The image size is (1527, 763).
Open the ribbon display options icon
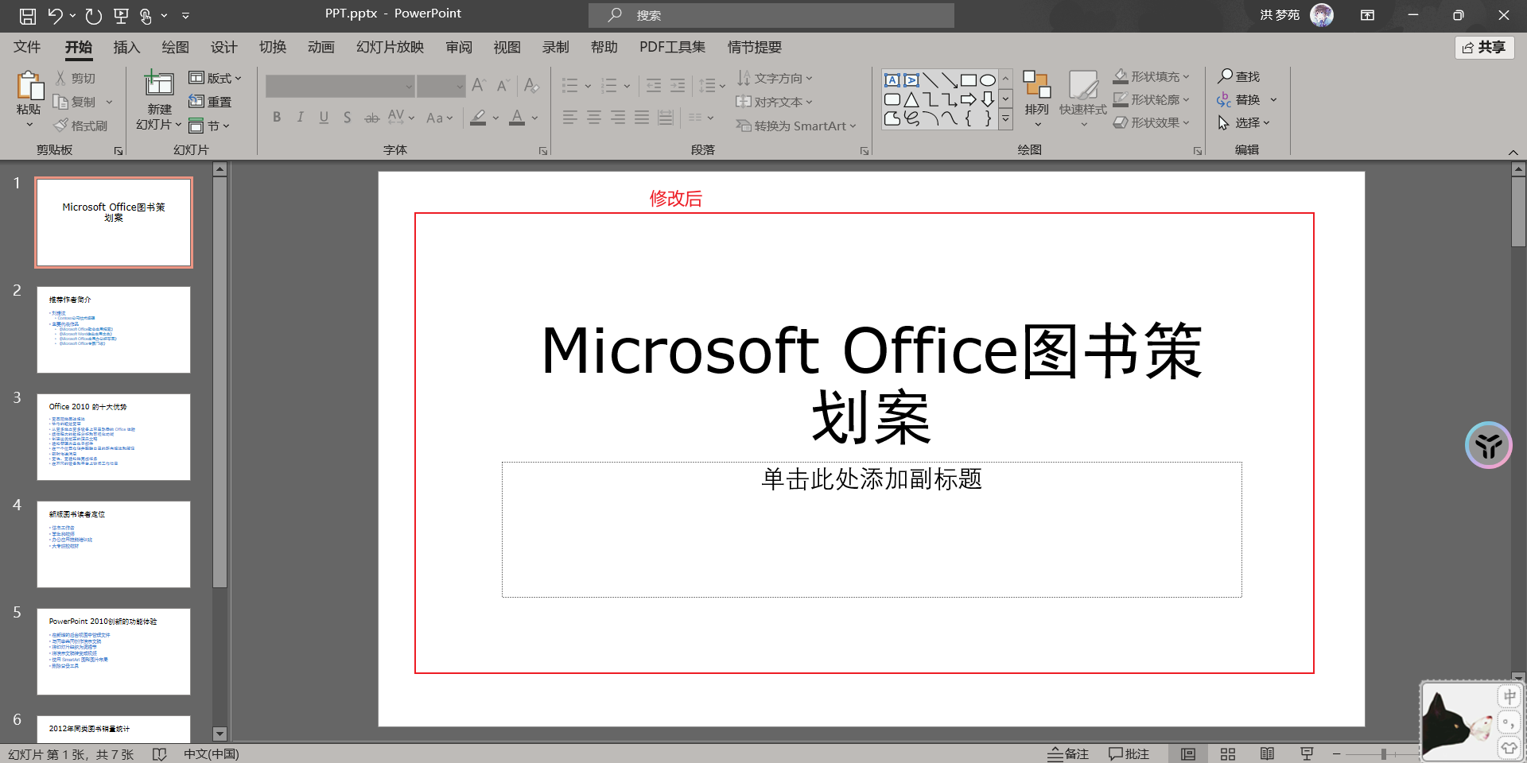click(1367, 15)
